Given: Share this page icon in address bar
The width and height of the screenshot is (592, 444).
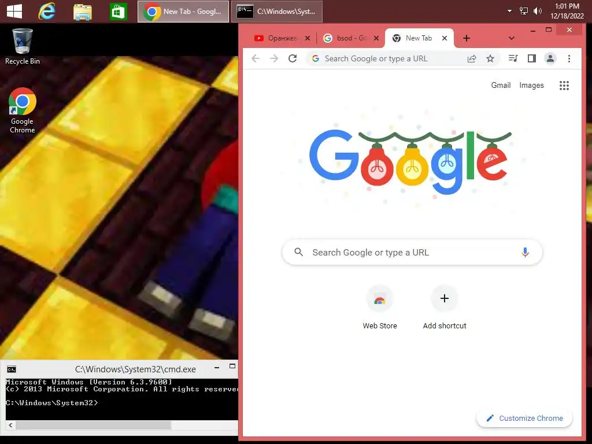Looking at the screenshot, I should (472, 58).
